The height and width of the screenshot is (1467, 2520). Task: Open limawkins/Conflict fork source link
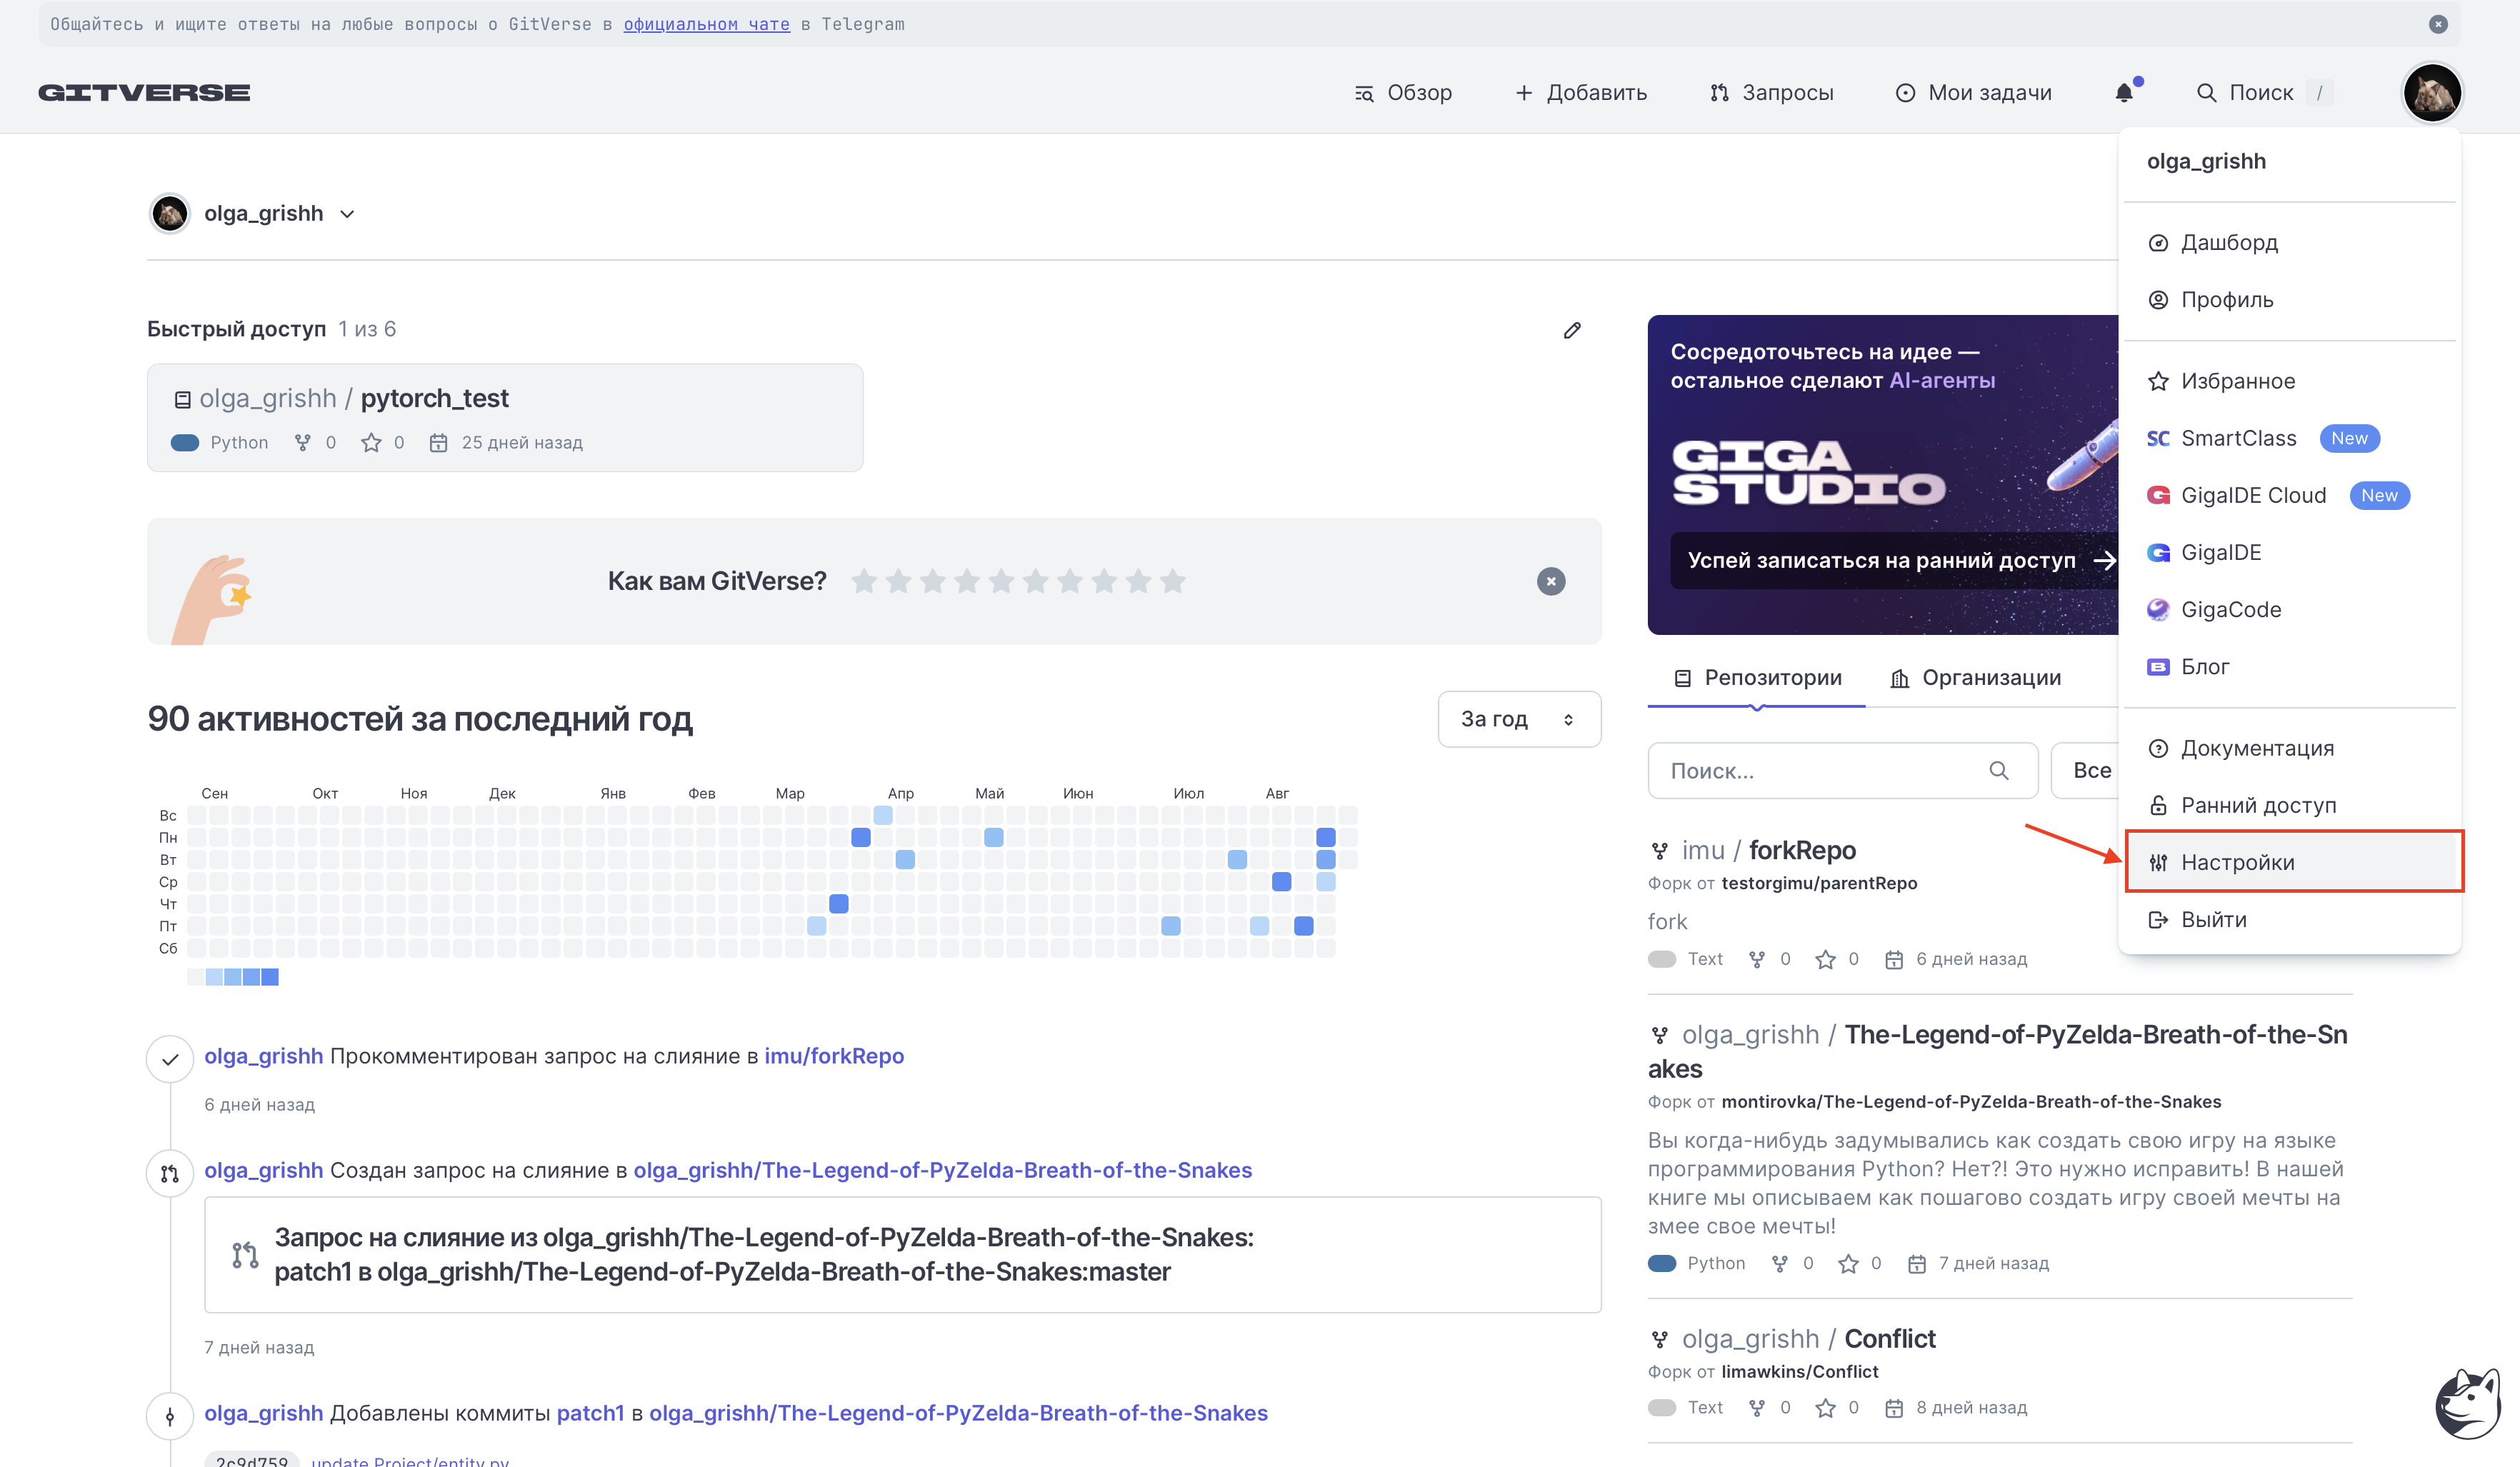(1799, 1371)
